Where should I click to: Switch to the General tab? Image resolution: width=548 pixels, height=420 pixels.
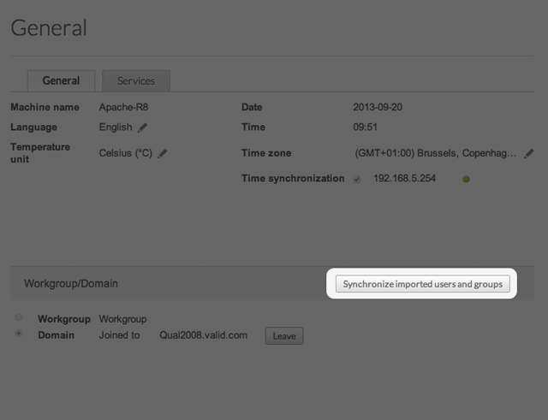point(61,81)
